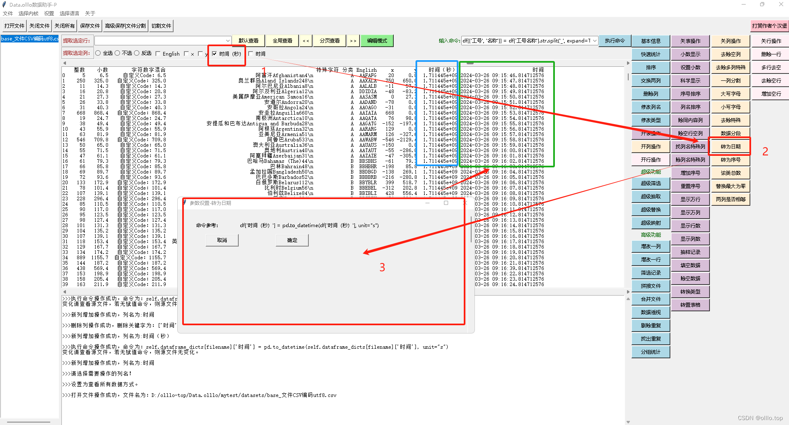789x425 pixels.
Task: Click the 提取选定行 input field
Action: click(x=160, y=40)
